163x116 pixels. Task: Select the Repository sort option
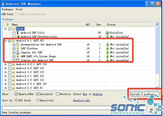click(x=37, y=100)
